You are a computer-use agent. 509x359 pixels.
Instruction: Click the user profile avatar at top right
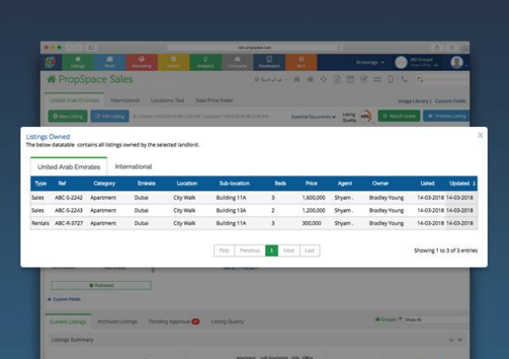click(x=456, y=63)
